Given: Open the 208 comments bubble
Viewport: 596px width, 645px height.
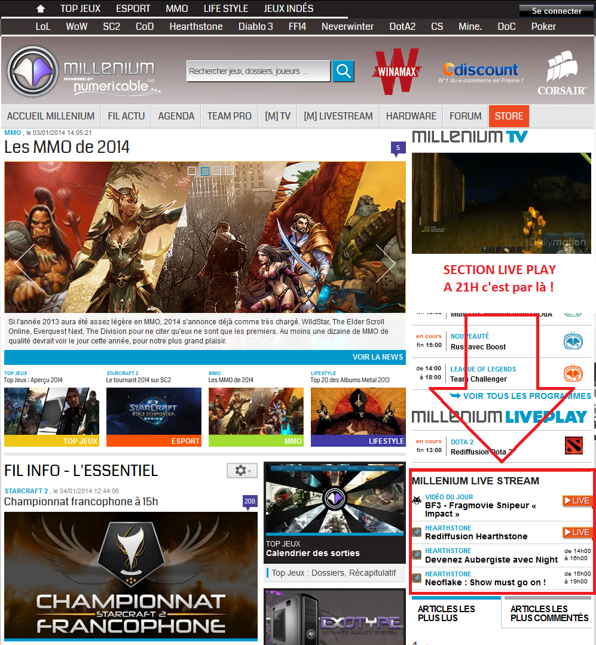Looking at the screenshot, I should [250, 502].
